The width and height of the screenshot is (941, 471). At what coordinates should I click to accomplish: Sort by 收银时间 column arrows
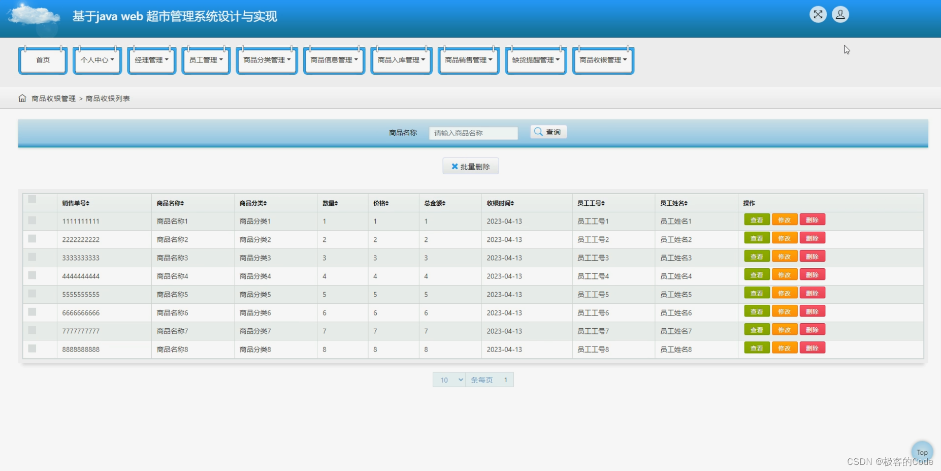click(512, 203)
